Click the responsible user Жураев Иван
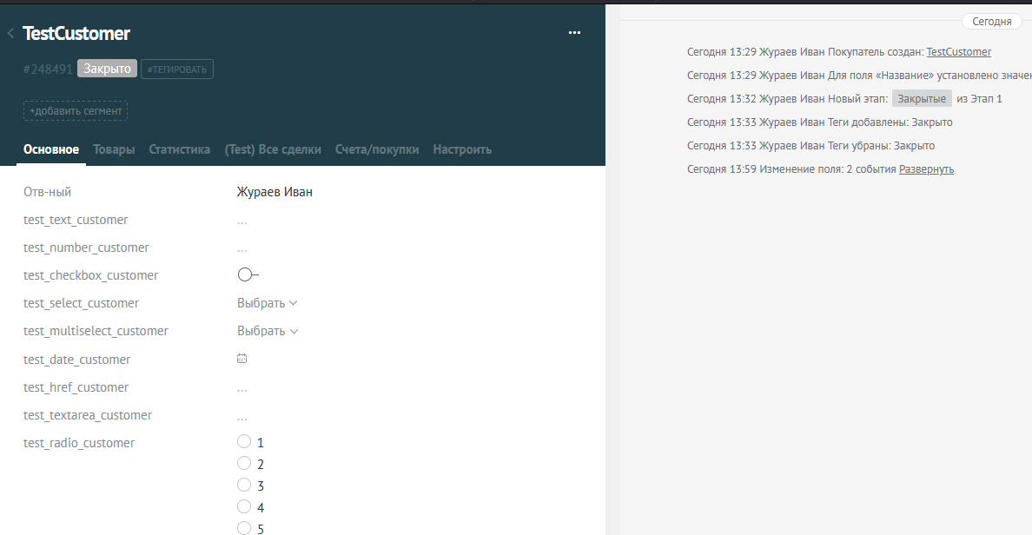This screenshot has width=1032, height=535. (x=275, y=191)
